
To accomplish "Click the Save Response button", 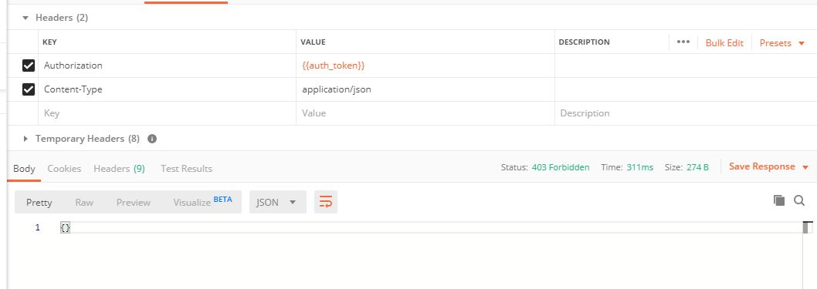I will click(x=761, y=166).
